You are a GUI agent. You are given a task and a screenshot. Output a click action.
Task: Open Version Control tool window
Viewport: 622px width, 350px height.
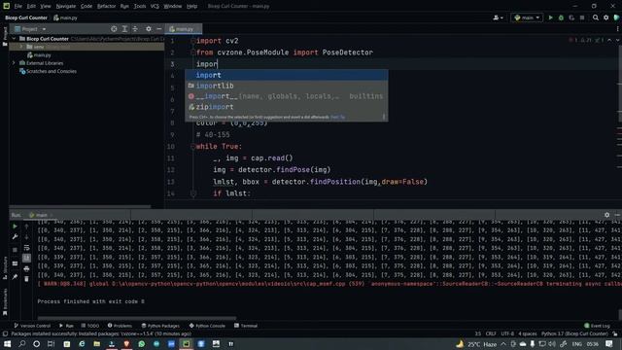32,326
